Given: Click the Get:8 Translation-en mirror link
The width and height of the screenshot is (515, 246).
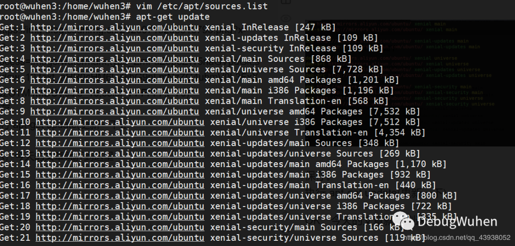Looking at the screenshot, I should pyautogui.click(x=114, y=101).
